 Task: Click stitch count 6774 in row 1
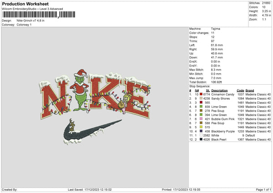[x=207, y=94]
